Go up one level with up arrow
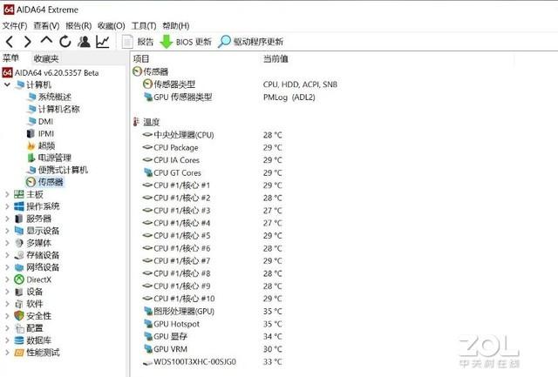 (46, 40)
